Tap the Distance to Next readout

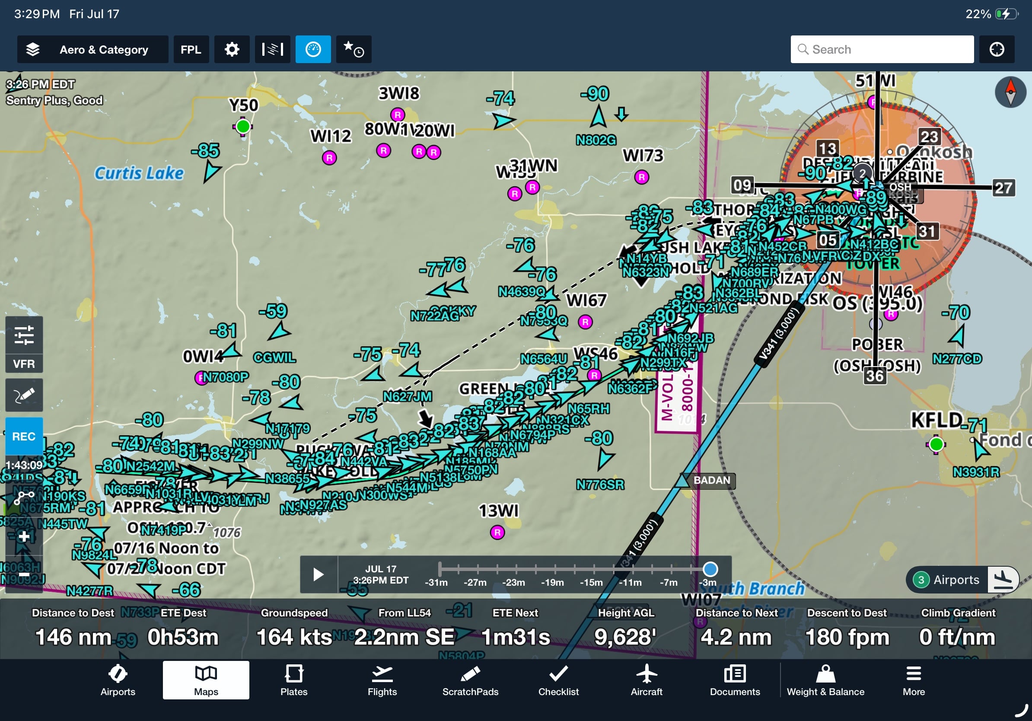point(736,628)
